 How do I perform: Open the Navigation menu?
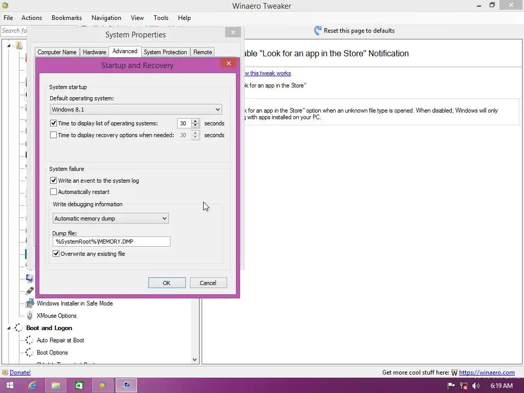coord(106,18)
